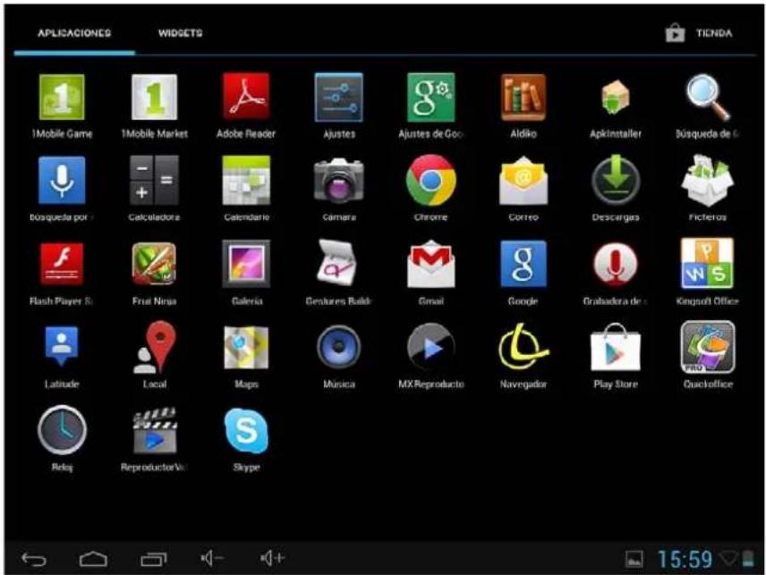Show recent apps

click(x=153, y=559)
